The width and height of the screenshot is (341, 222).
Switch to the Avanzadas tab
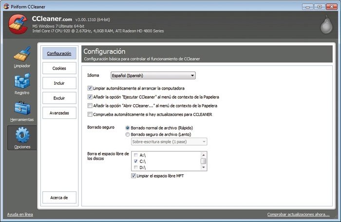(x=59, y=113)
